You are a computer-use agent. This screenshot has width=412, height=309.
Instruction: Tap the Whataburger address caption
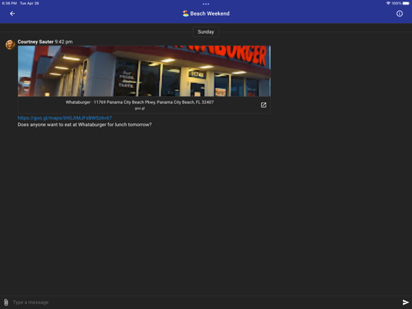(x=140, y=102)
